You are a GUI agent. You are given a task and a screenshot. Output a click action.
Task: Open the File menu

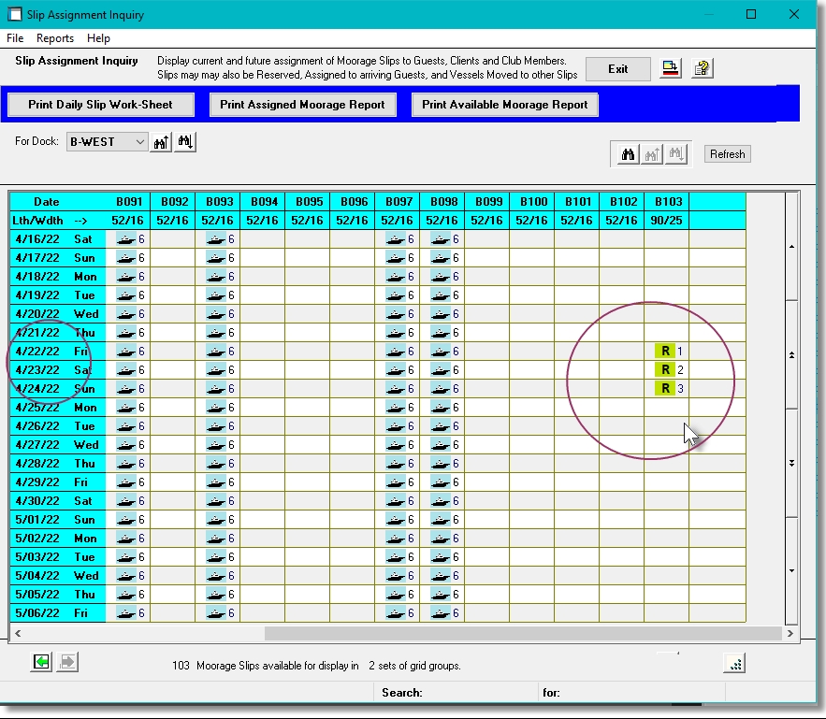click(15, 38)
